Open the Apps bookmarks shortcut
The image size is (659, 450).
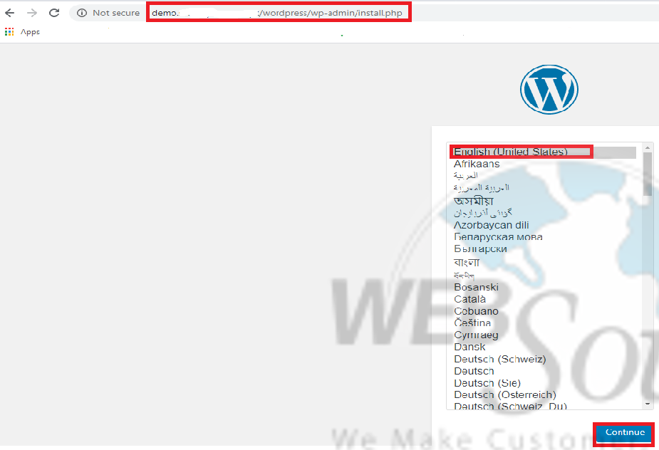tap(22, 32)
